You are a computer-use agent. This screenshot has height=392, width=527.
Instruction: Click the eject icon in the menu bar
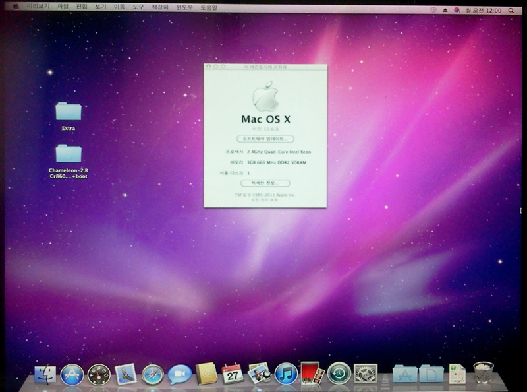click(445, 11)
